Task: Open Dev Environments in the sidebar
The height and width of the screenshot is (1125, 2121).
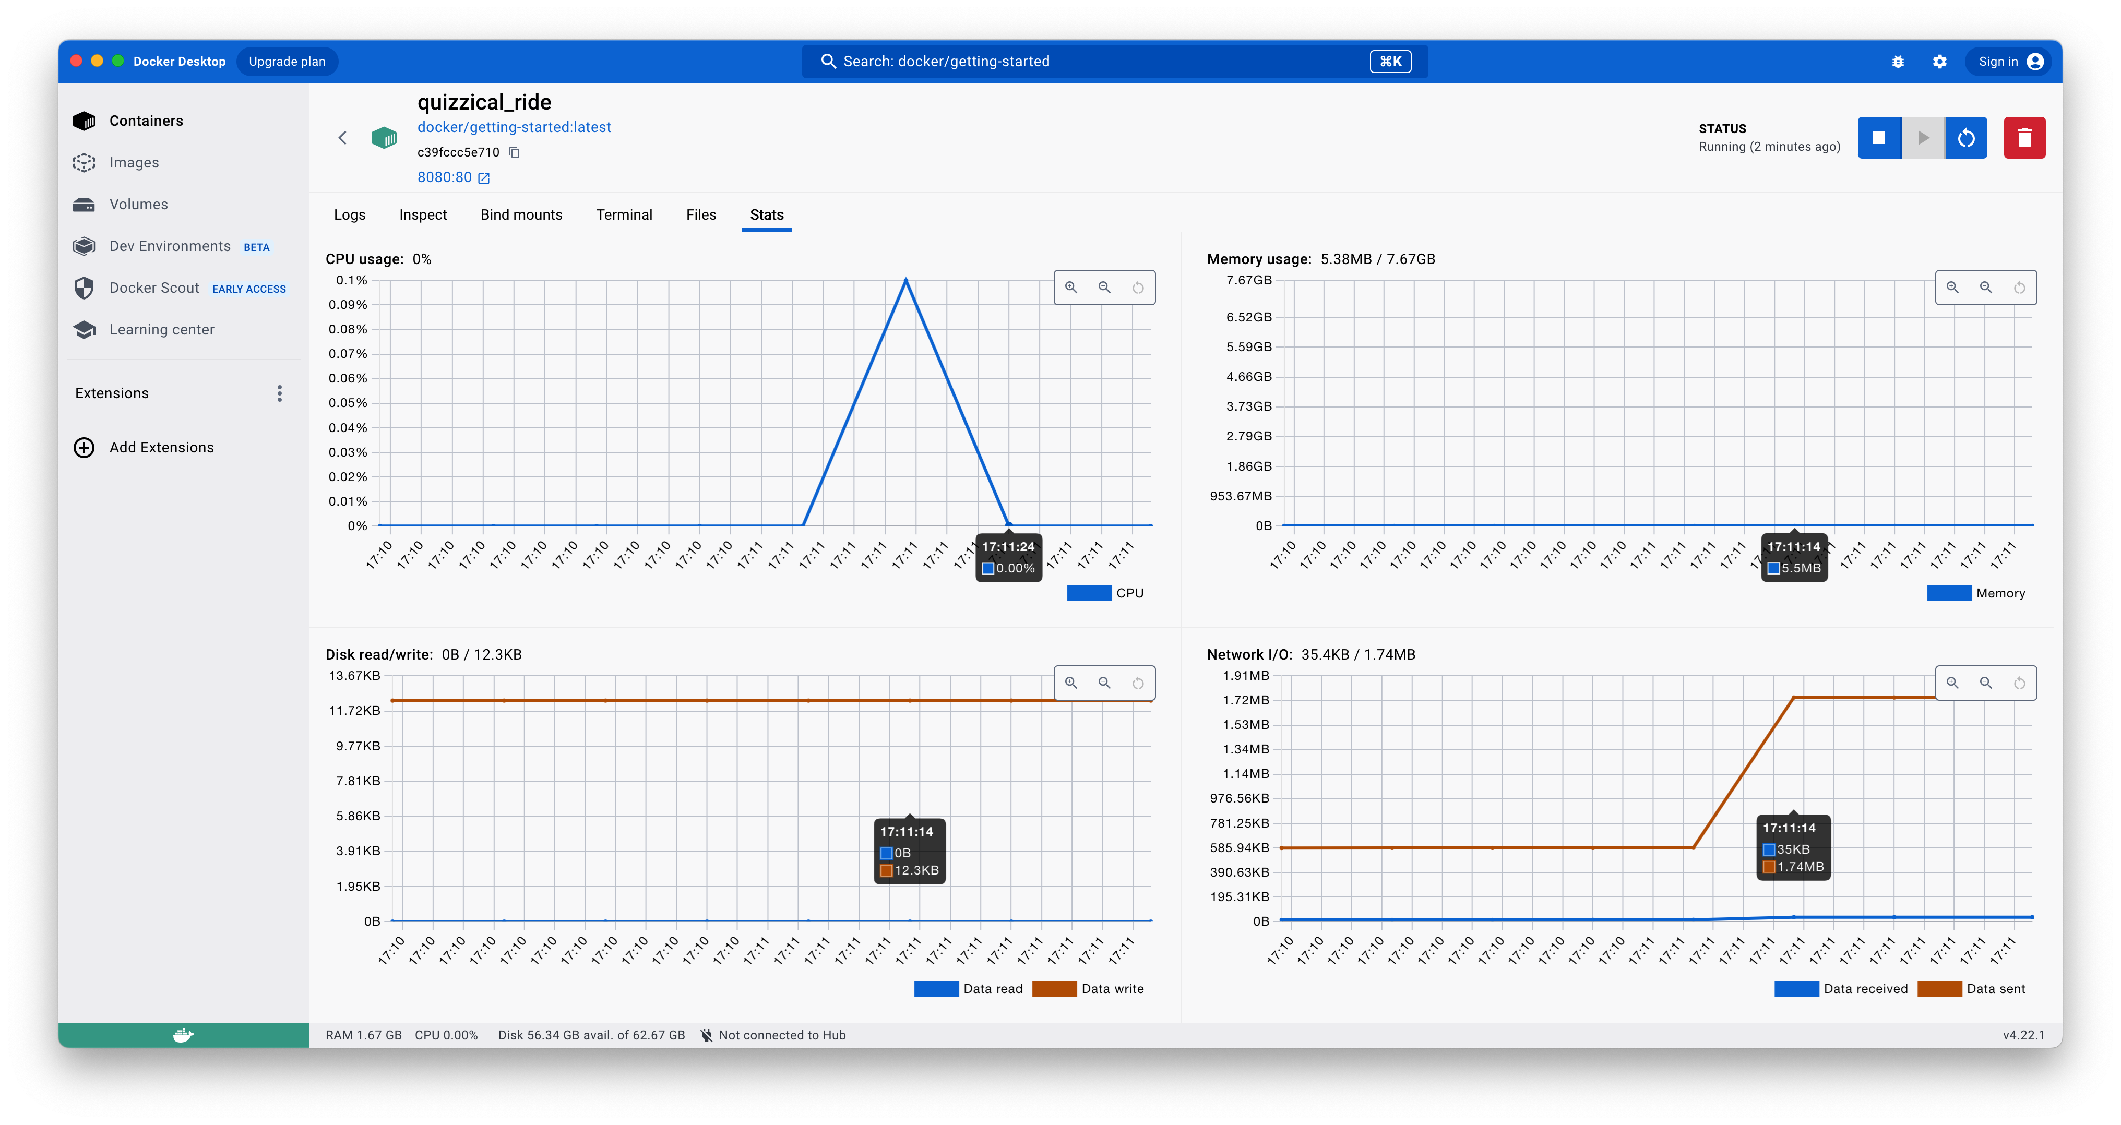Action: tap(183, 246)
